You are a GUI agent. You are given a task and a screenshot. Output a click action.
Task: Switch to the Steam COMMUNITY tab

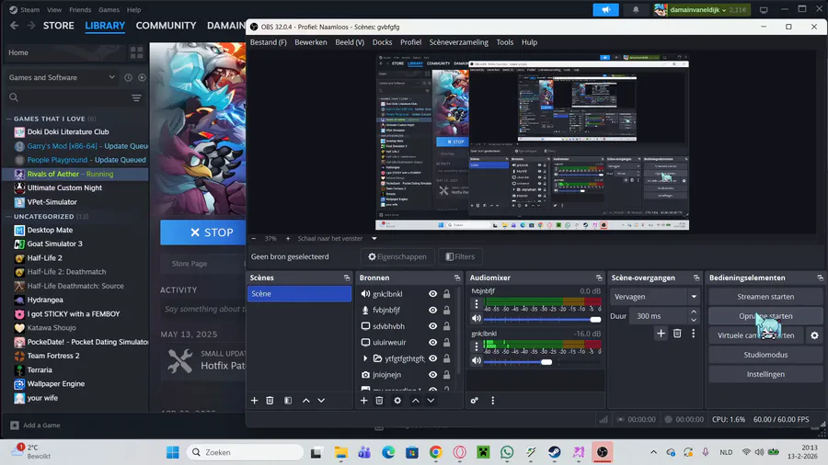(166, 26)
